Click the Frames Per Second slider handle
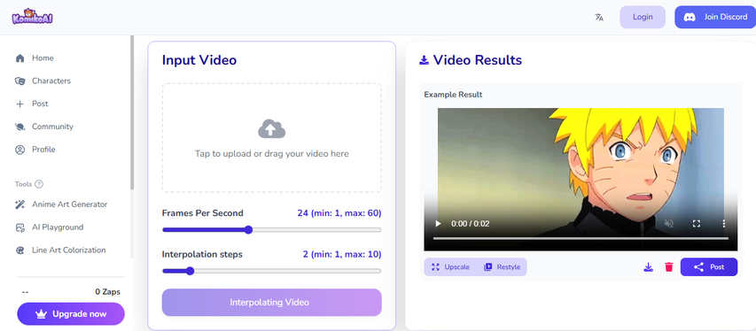756x331 pixels. (248, 230)
